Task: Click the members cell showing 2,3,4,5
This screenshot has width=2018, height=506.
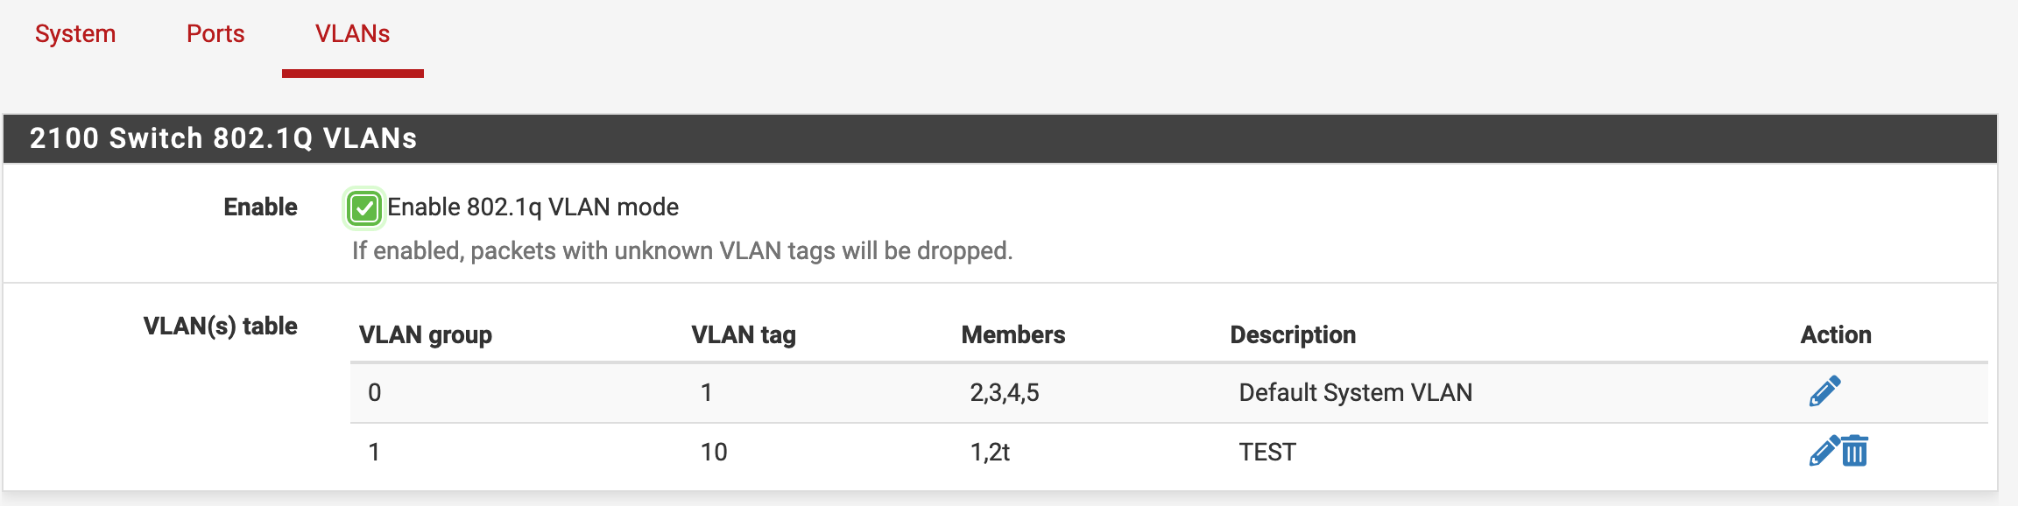Action: click(x=1005, y=392)
